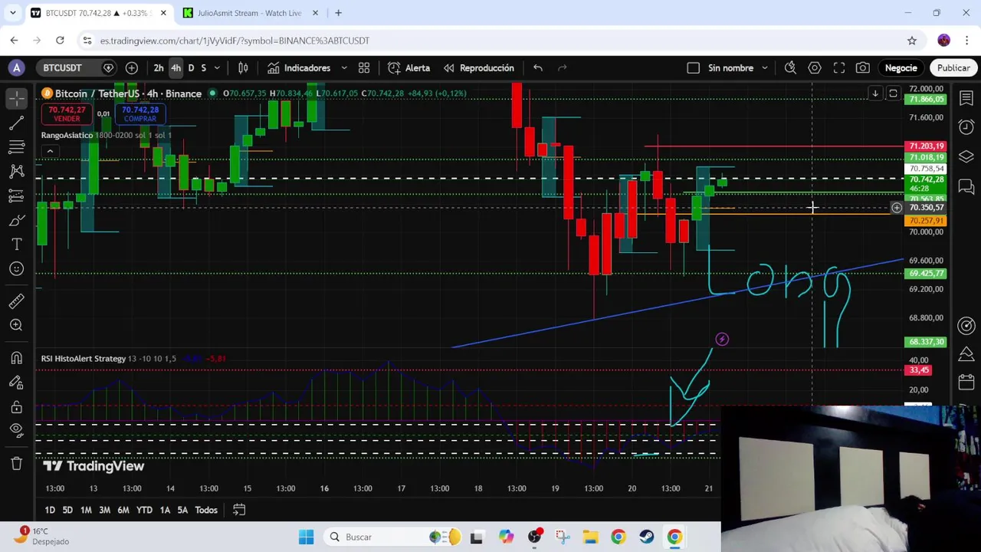Screen dimensions: 981x552
Task: Select the patterns drawing tool
Action: click(16, 172)
